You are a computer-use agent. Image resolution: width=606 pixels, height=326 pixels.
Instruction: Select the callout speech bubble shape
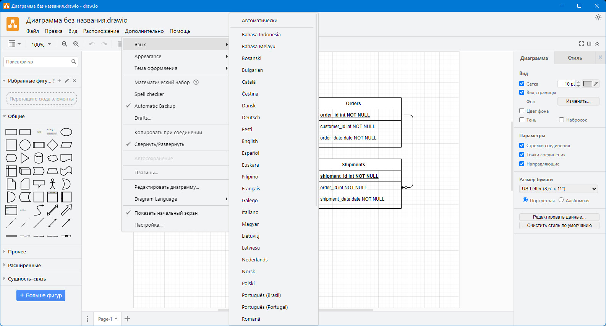coord(39,184)
